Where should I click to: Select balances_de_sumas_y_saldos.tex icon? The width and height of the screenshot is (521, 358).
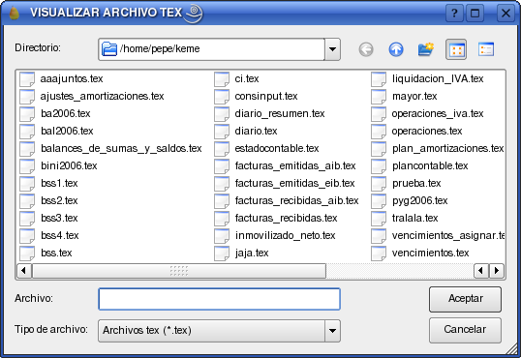click(x=27, y=148)
